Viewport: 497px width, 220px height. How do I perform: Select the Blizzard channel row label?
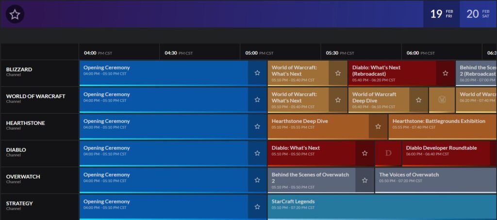40,73
